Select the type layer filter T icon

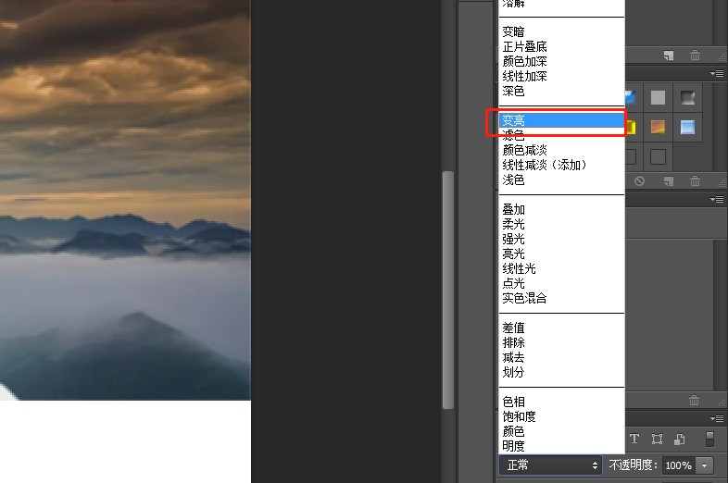(x=634, y=439)
